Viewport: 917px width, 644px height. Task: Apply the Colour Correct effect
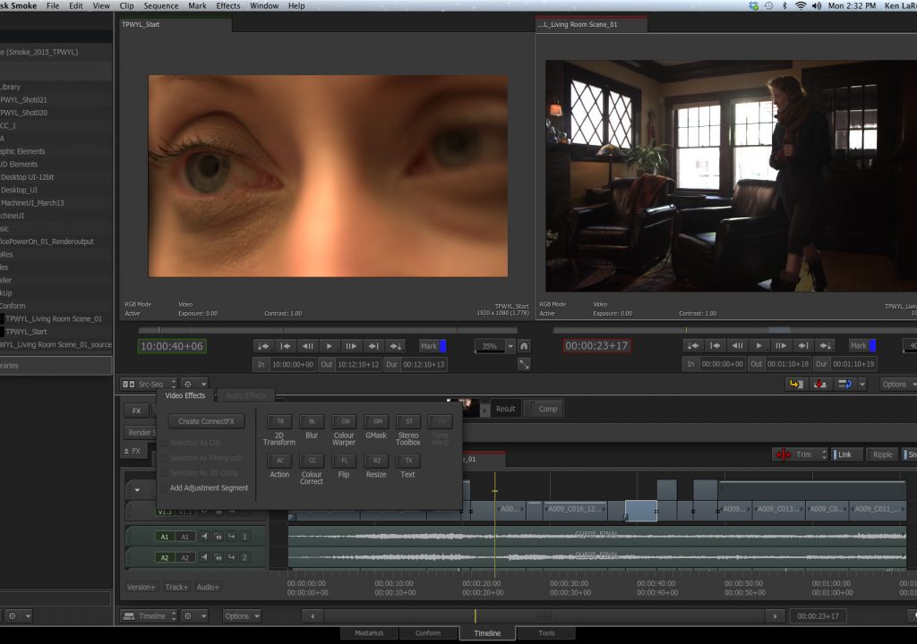[x=312, y=461]
